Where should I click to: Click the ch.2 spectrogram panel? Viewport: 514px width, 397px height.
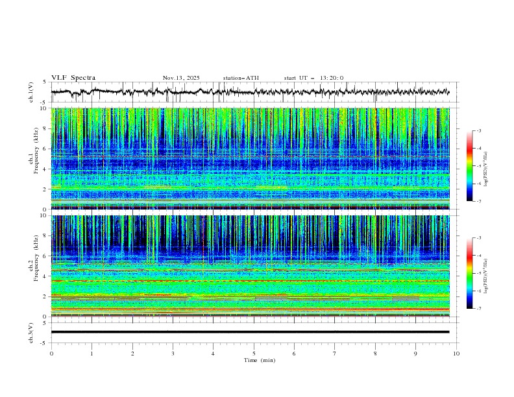point(251,266)
